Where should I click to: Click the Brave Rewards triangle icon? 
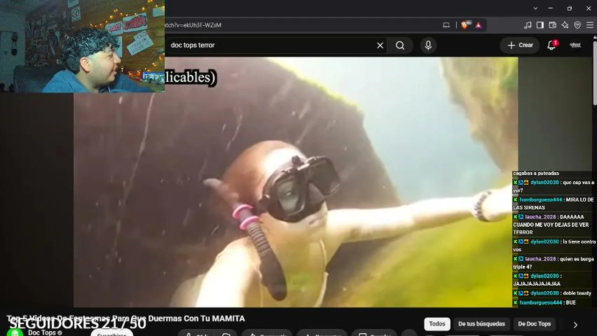pyautogui.click(x=478, y=25)
